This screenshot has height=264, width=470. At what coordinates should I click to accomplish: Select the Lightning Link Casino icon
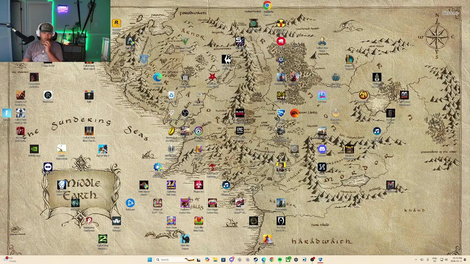(171, 185)
